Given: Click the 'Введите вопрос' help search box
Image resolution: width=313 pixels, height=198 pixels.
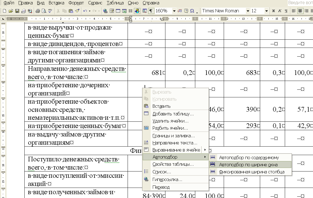Looking at the screenshot, I should (x=300, y=3).
